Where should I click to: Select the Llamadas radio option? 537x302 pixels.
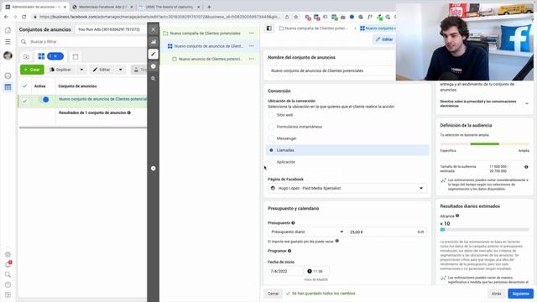[x=271, y=150]
